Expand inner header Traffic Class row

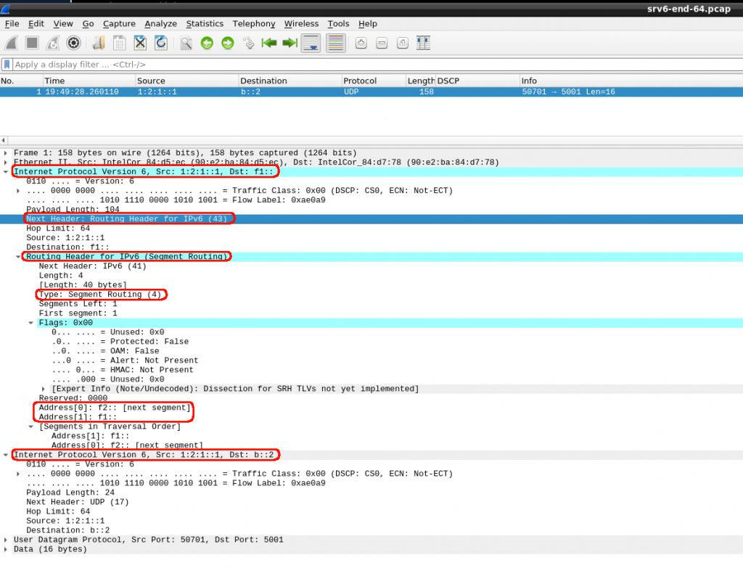[18, 474]
